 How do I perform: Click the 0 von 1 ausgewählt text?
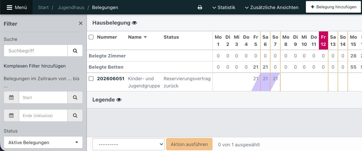pos(239,144)
